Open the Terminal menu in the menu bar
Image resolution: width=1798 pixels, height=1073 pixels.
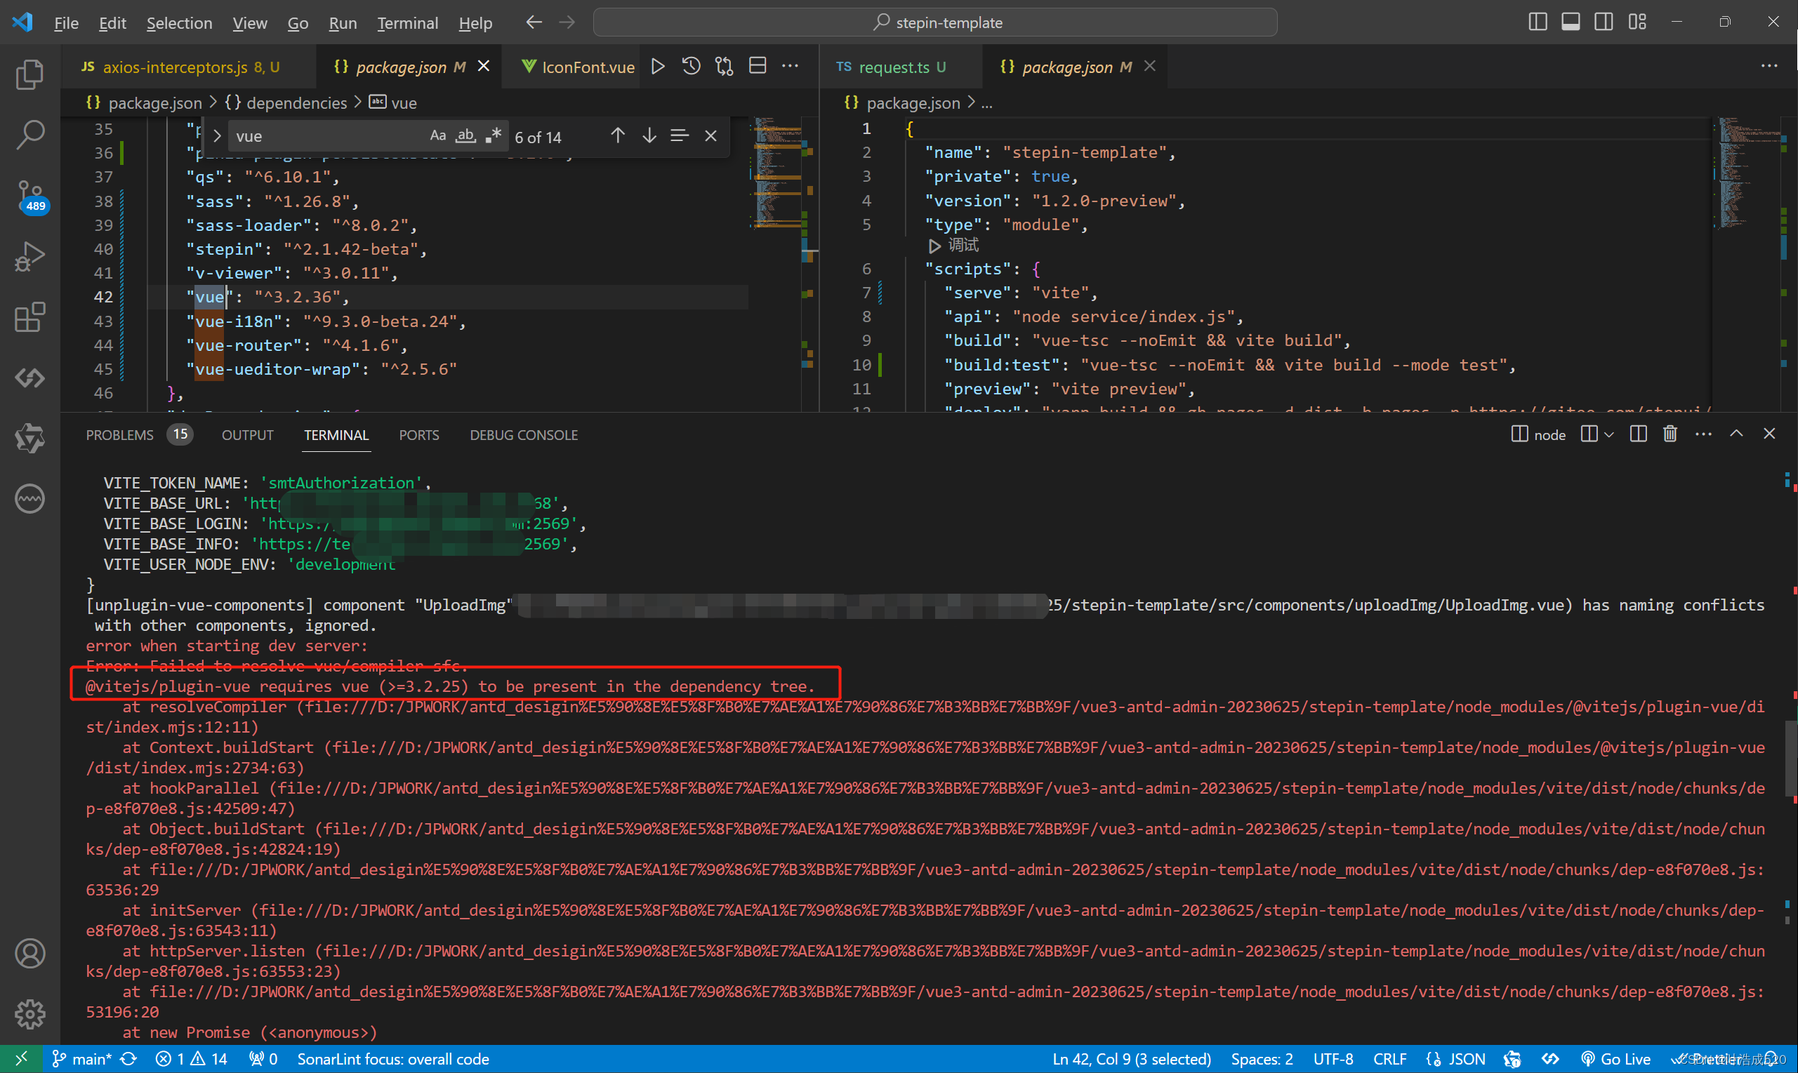[407, 23]
